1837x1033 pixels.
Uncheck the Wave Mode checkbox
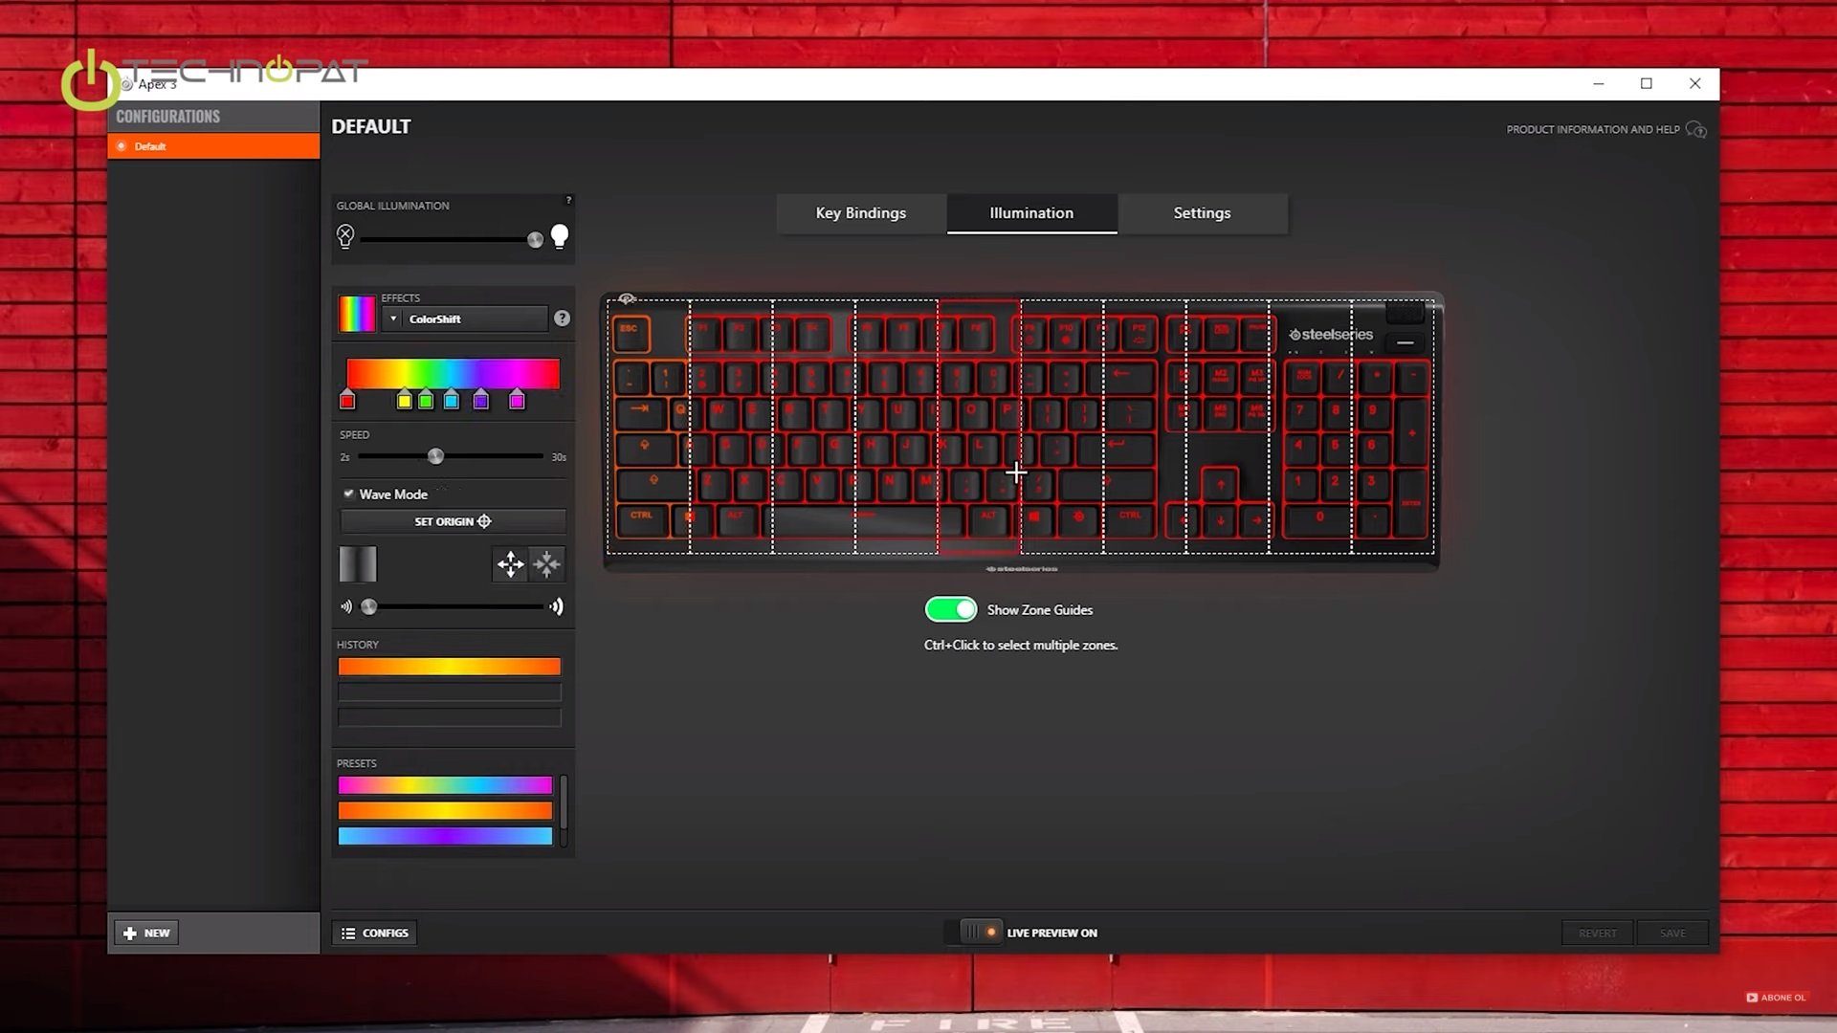pyautogui.click(x=348, y=494)
